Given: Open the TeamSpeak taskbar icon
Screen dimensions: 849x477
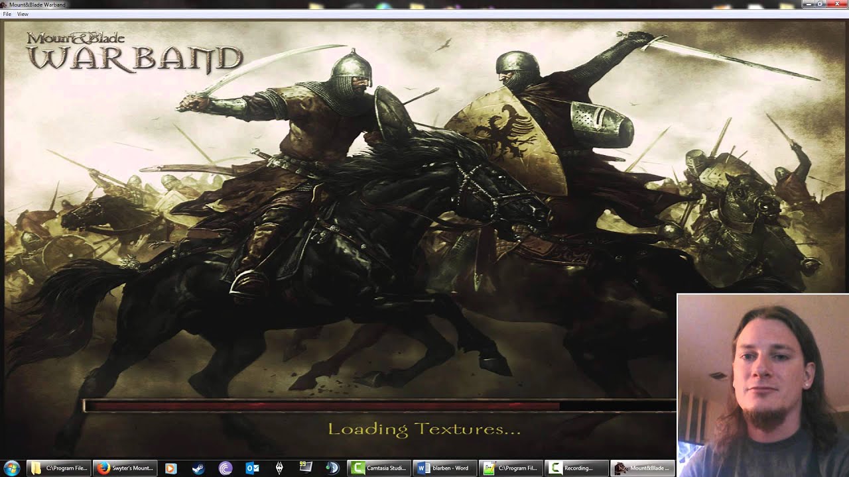Looking at the screenshot, I should click(333, 468).
